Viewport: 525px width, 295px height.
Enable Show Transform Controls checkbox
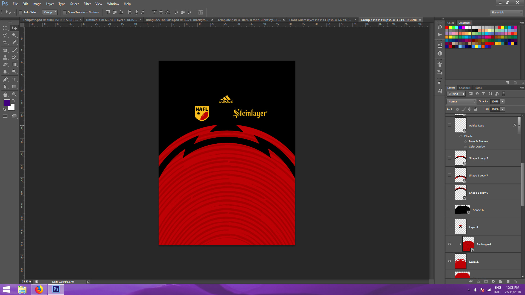tap(65, 12)
